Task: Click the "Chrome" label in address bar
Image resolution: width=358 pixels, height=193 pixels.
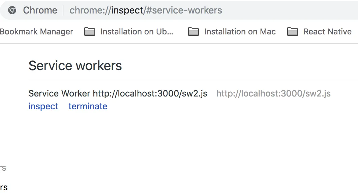Action: [x=40, y=10]
